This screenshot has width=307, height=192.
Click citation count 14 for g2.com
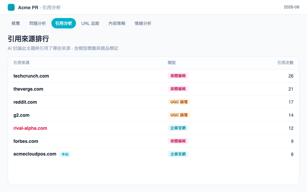[x=291, y=115]
